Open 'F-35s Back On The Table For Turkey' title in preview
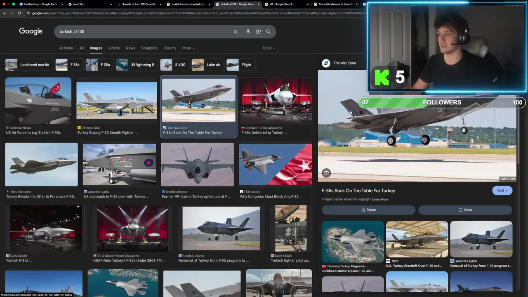Screen dimensions: 528x297 [358, 191]
